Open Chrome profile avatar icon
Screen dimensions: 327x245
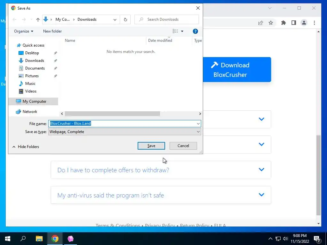(304, 23)
